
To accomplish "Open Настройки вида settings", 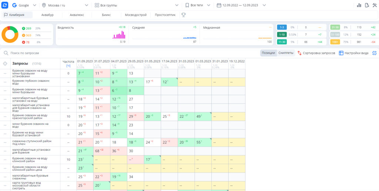I will [353, 53].
